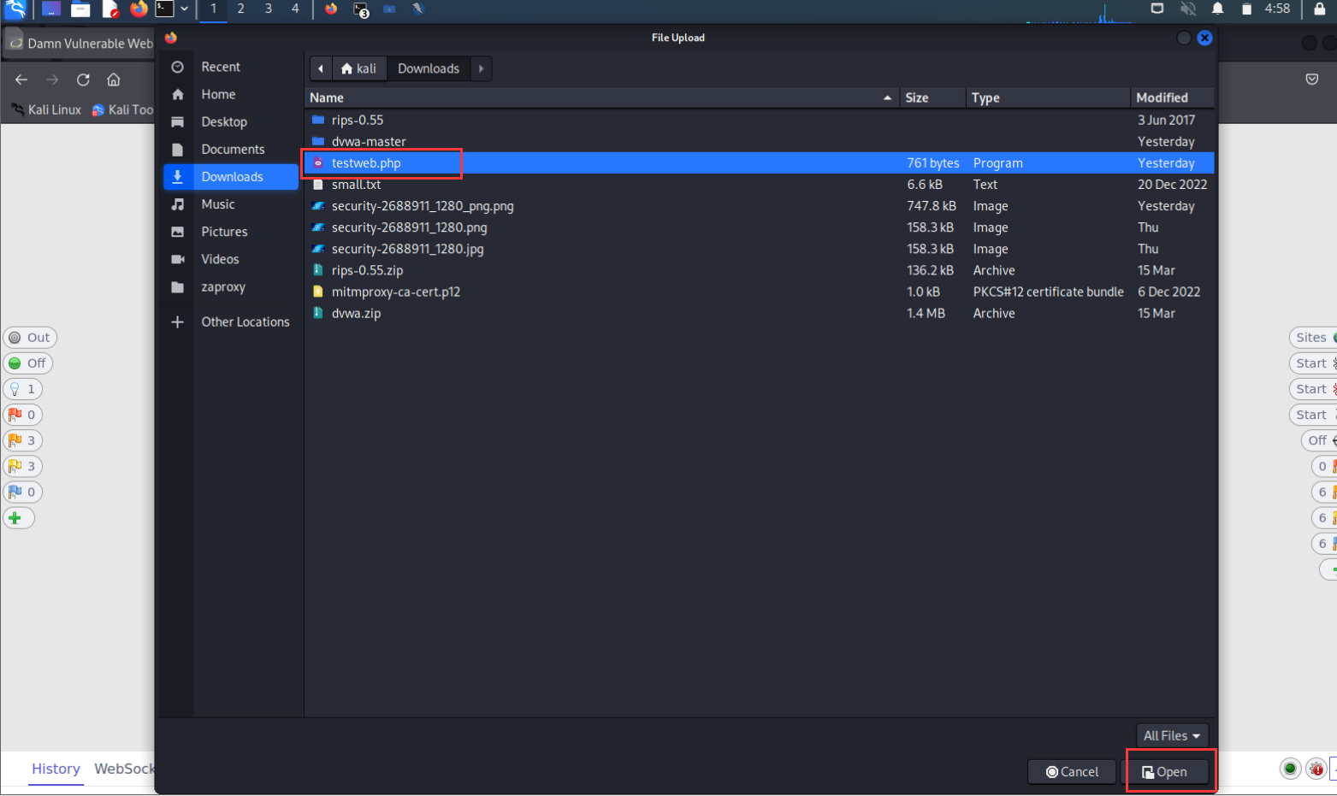
Task: Sort files by Name column
Action: (601, 97)
